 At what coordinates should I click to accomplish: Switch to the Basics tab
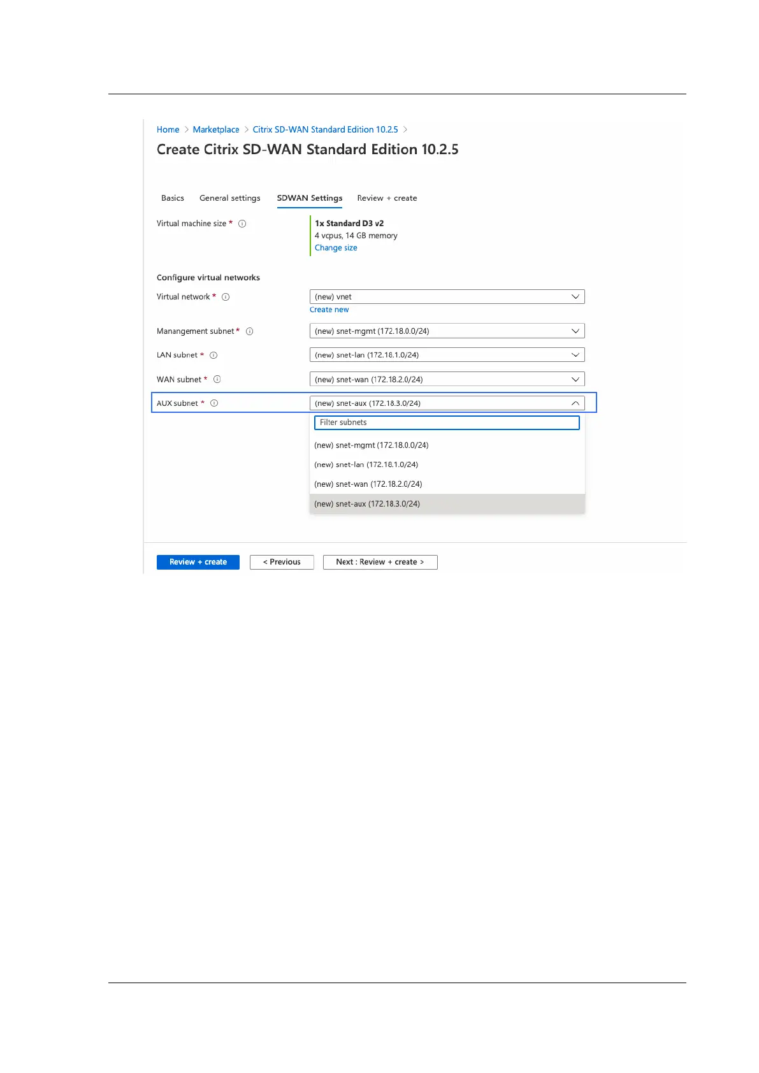pos(173,198)
